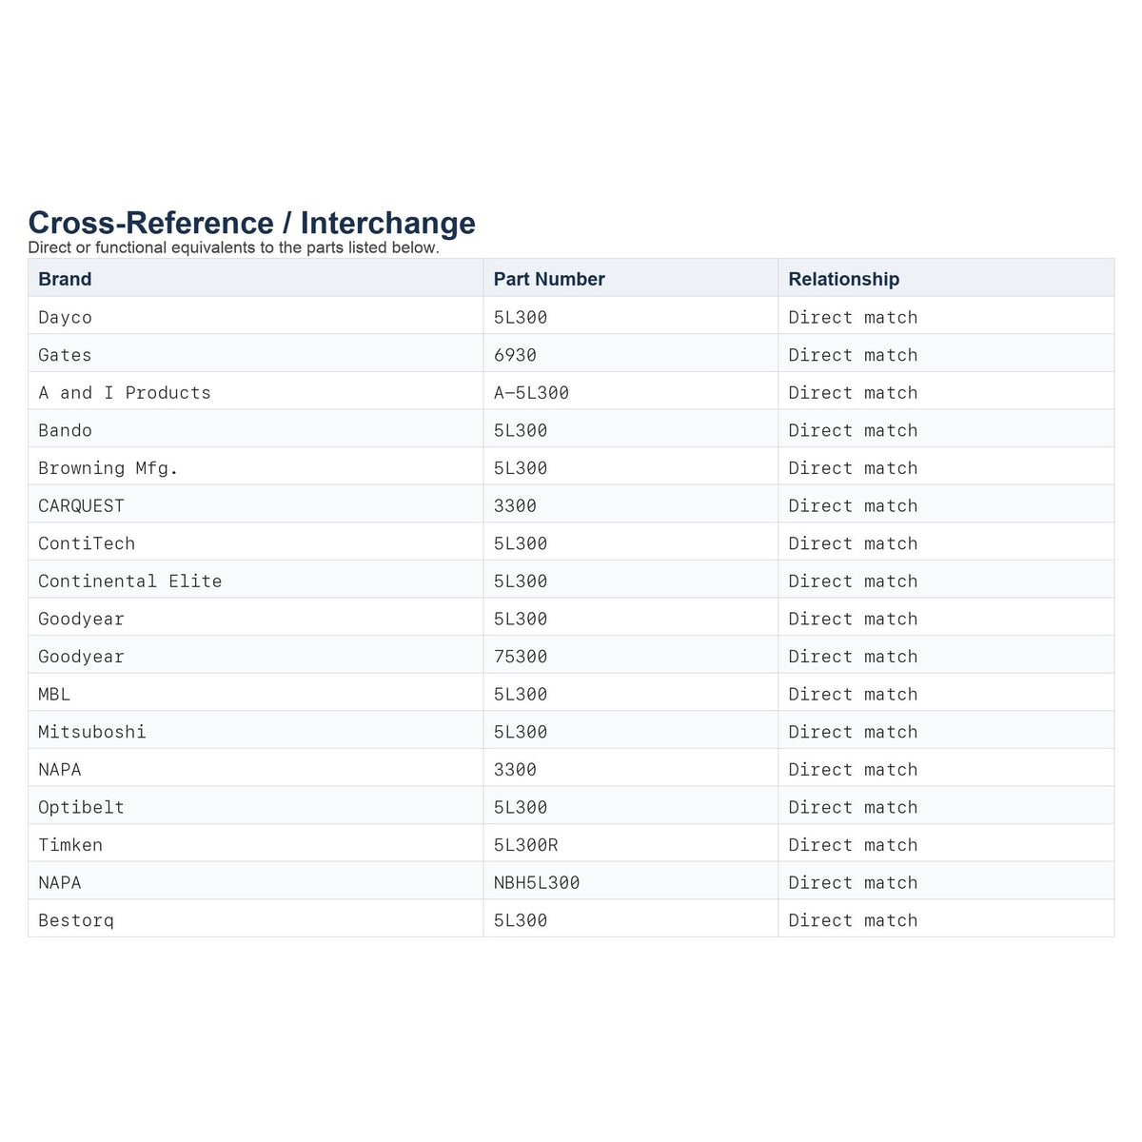Select Goodyear part number 75300
Screen dimensions: 1142x1142
pyautogui.click(x=631, y=655)
